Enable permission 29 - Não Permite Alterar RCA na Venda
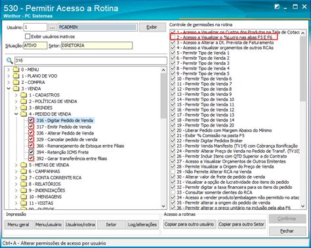This screenshot has width=311, height=248. coord(173,172)
